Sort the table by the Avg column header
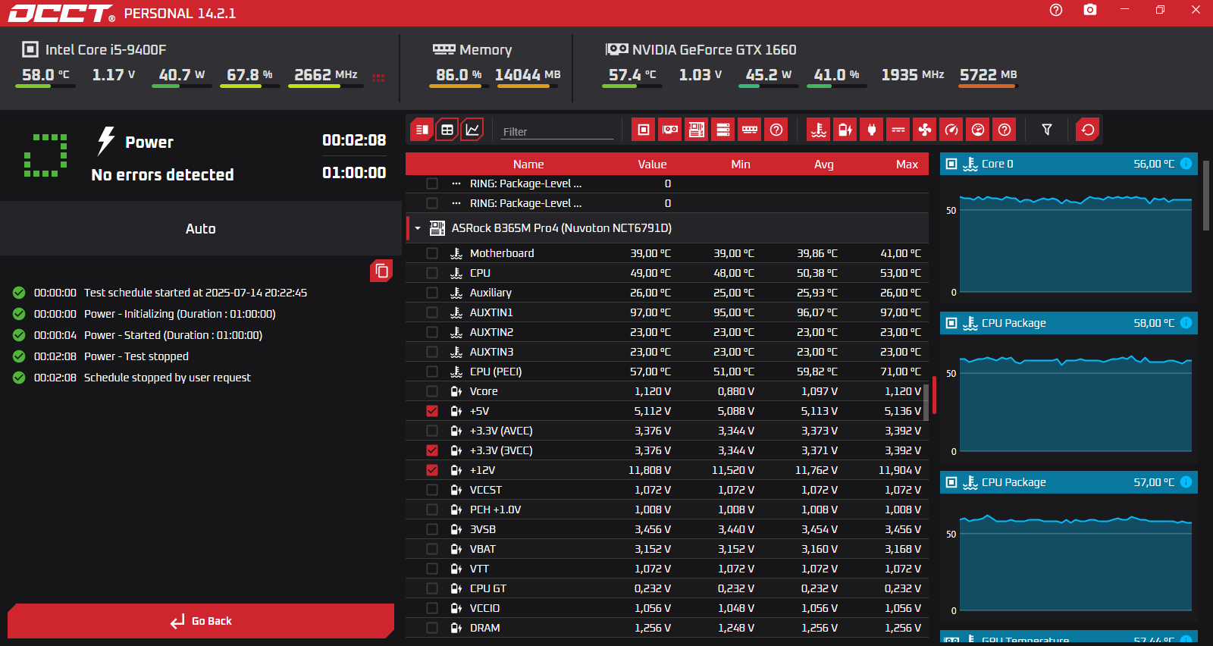Viewport: 1213px width, 646px height. pos(824,165)
